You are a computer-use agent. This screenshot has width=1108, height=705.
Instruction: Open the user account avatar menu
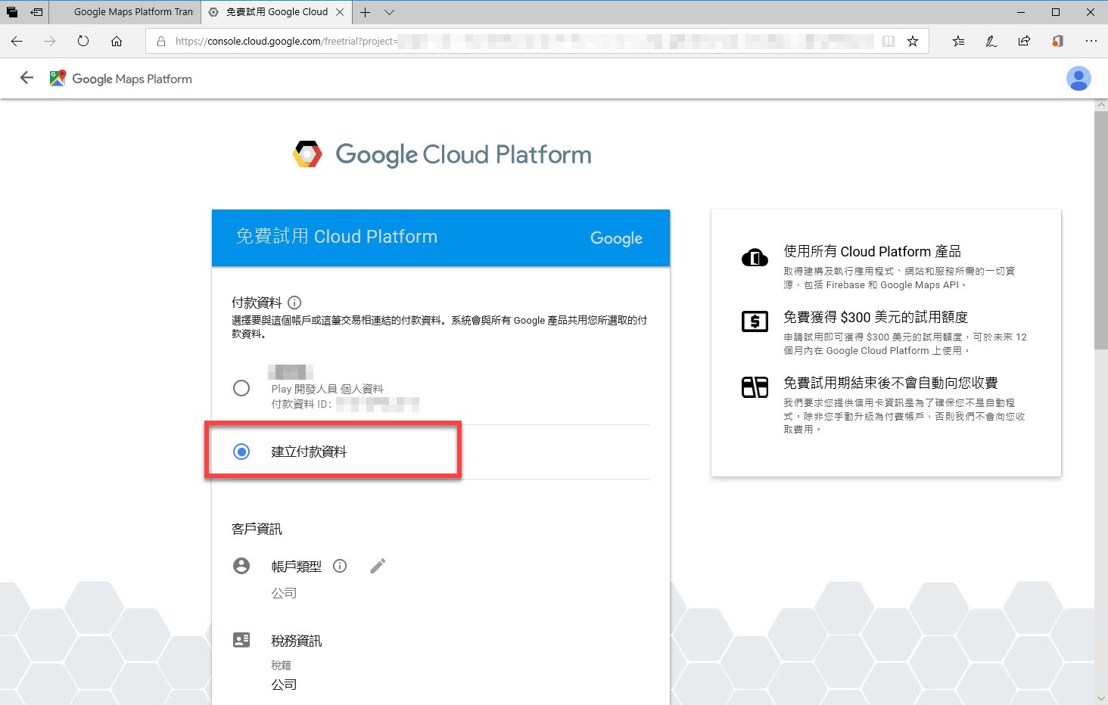[1078, 78]
